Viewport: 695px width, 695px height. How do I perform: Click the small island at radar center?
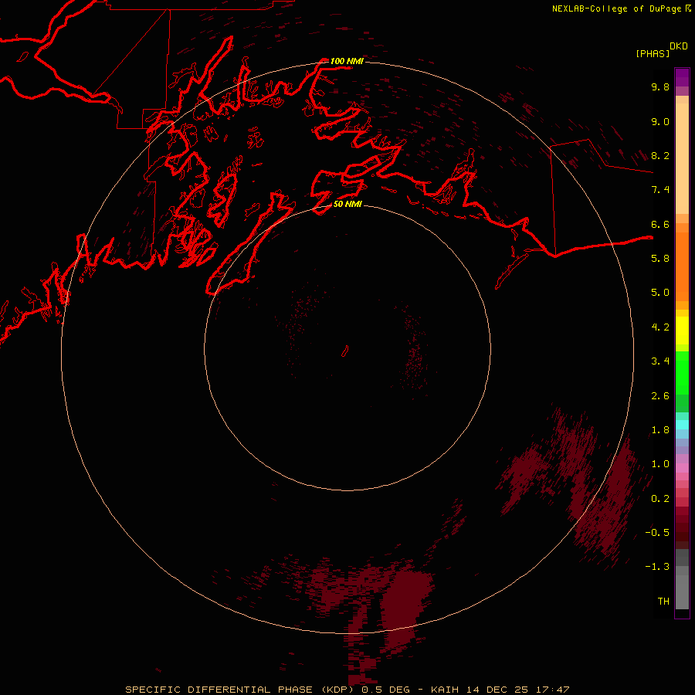click(x=345, y=351)
